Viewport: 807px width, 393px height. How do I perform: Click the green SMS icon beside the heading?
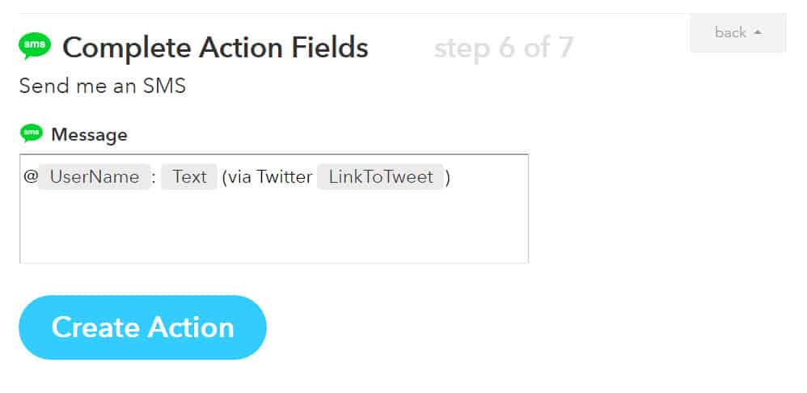tap(35, 46)
